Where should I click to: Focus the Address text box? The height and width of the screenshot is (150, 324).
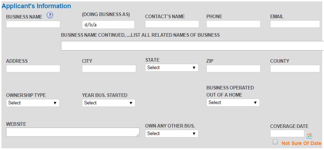click(33, 69)
